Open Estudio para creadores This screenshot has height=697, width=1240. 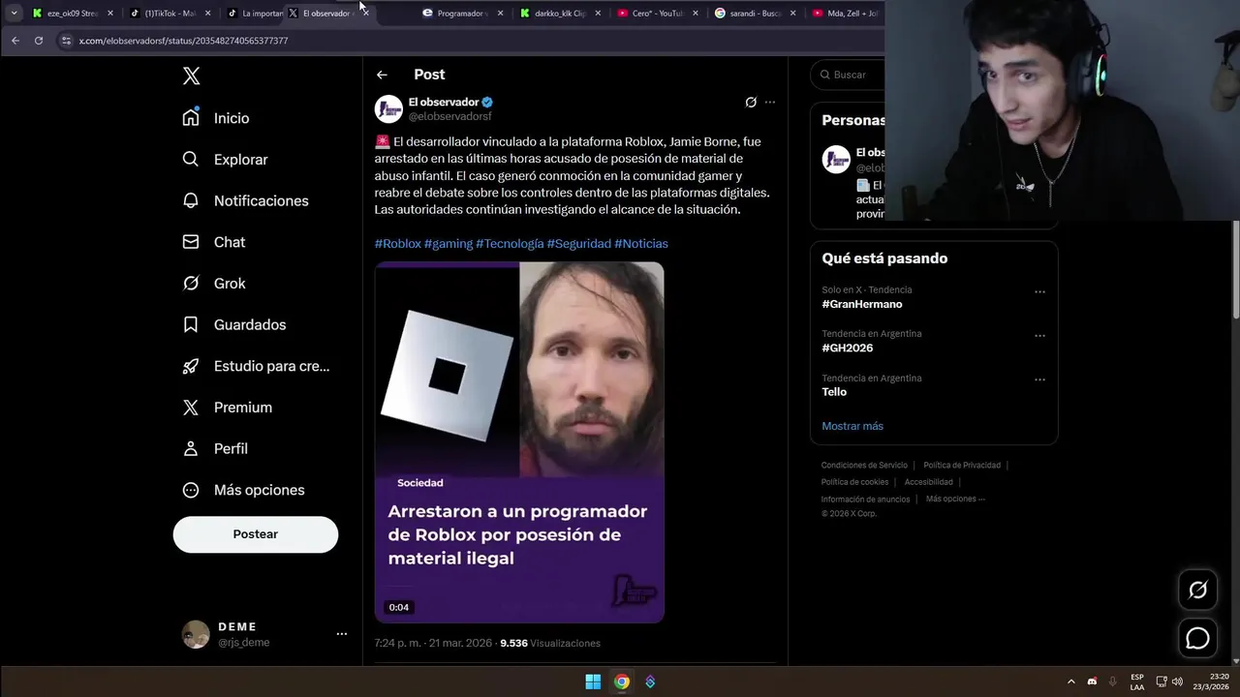pos(256,366)
